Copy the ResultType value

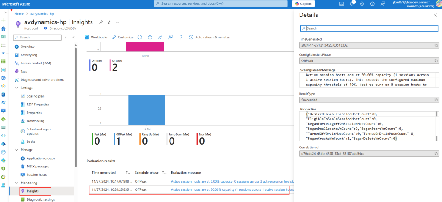click(x=436, y=100)
